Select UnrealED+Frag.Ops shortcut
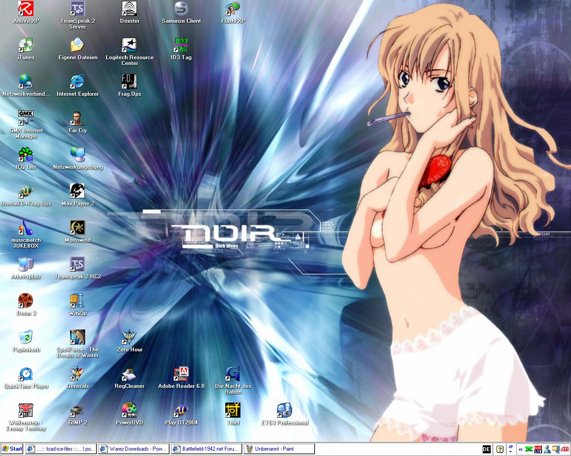The height and width of the screenshot is (456, 571). 26,195
